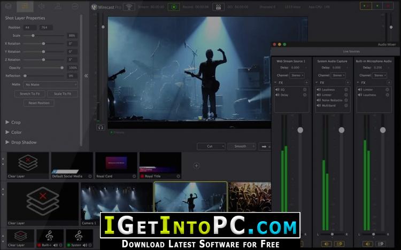Switch to Shot Layer Properties tab
Screen dimensions: 401x250
point(25,6)
